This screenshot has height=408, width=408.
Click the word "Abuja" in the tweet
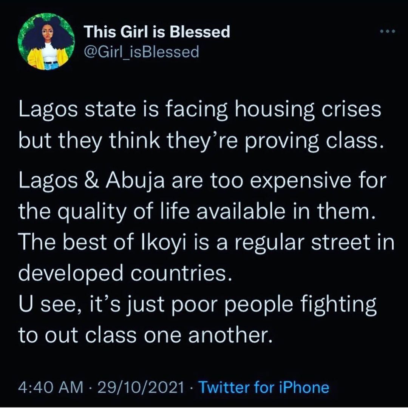click(x=135, y=180)
